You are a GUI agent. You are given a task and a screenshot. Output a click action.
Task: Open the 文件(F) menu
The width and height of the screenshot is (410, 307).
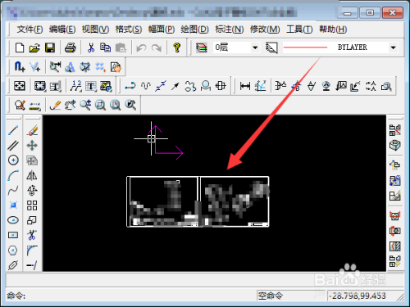pyautogui.click(x=30, y=29)
